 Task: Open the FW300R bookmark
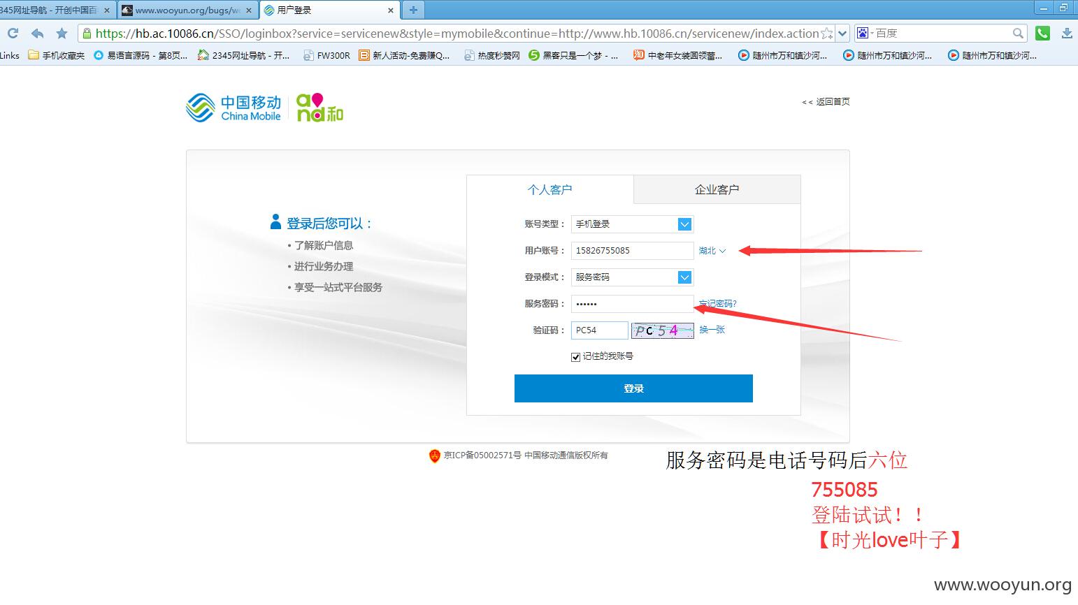326,55
